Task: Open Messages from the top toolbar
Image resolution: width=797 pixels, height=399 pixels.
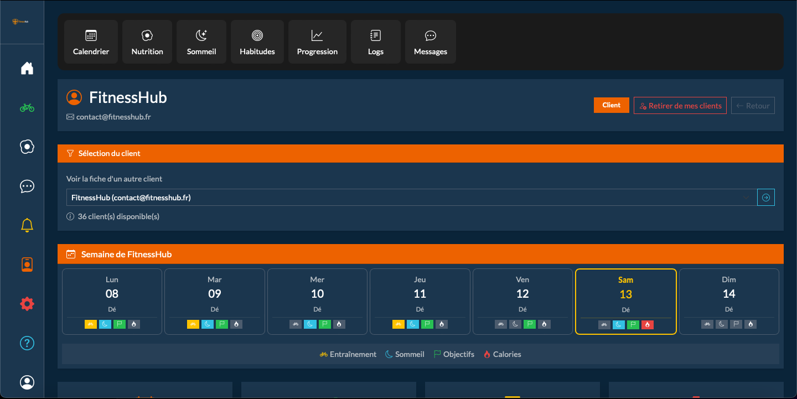Action: click(x=430, y=42)
